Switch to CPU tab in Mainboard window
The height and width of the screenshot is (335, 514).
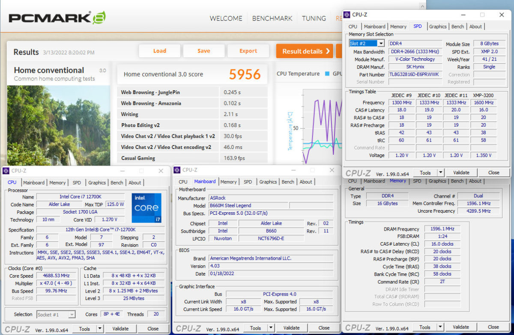183,182
